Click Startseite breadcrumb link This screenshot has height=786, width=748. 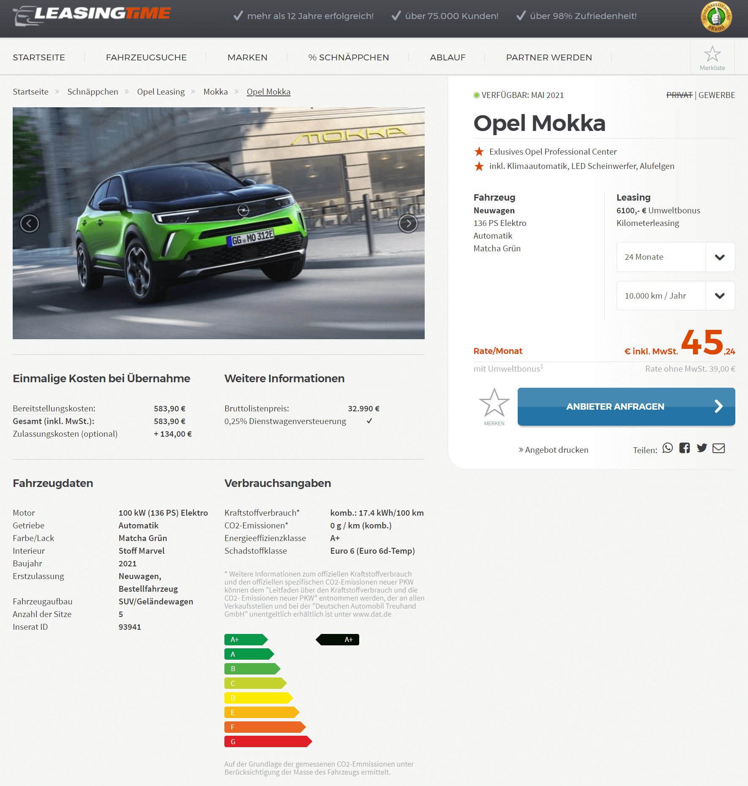[30, 92]
